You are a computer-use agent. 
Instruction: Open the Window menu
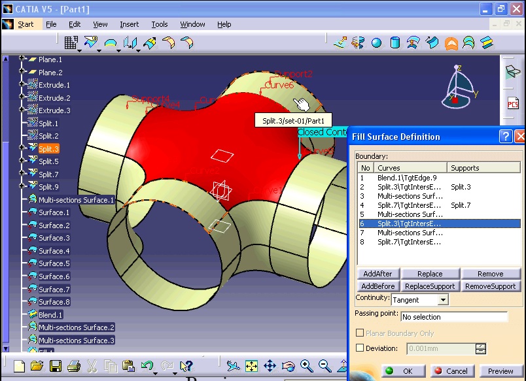point(192,24)
